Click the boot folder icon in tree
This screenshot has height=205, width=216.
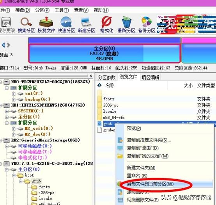pyautogui.click(x=20, y=175)
